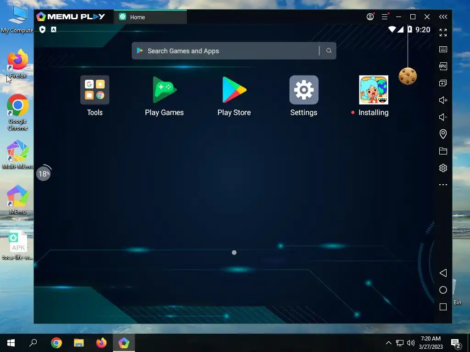
Task: Open the shared folder icon in sidebar
Action: click(443, 151)
